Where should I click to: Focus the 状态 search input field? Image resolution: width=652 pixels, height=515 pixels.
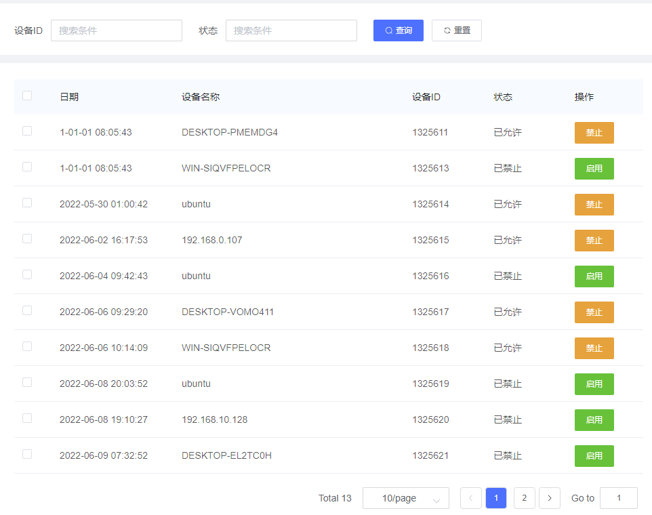pyautogui.click(x=291, y=30)
